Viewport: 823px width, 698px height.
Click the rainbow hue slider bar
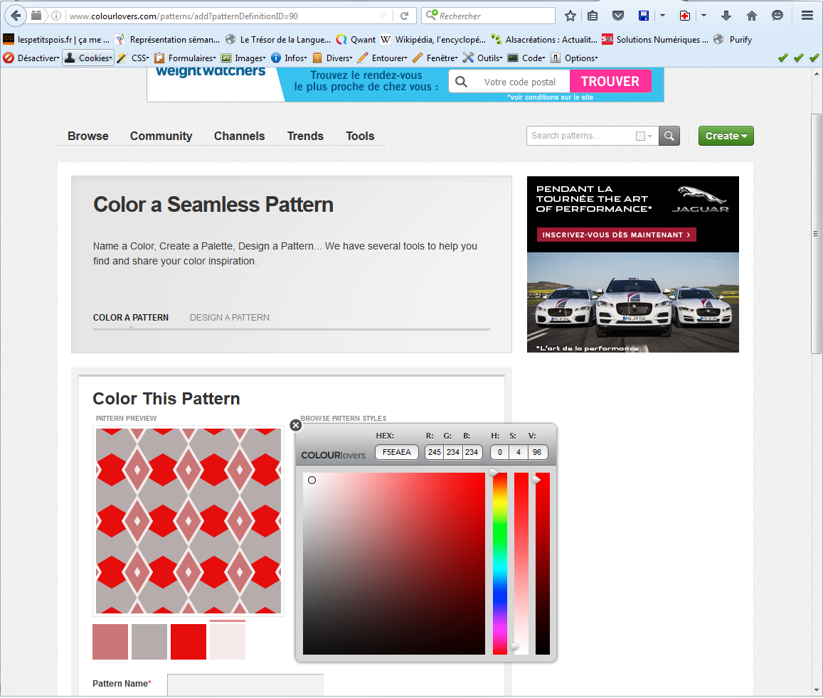[500, 563]
